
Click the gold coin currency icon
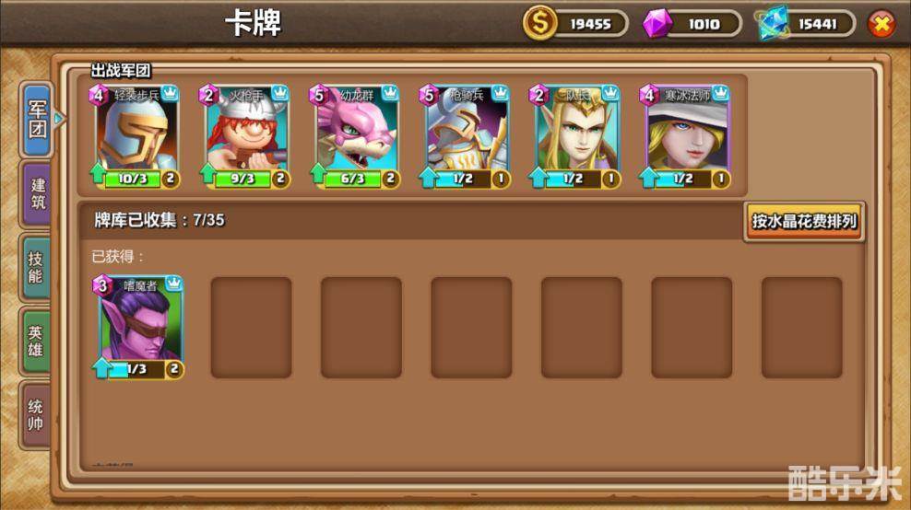(x=539, y=23)
